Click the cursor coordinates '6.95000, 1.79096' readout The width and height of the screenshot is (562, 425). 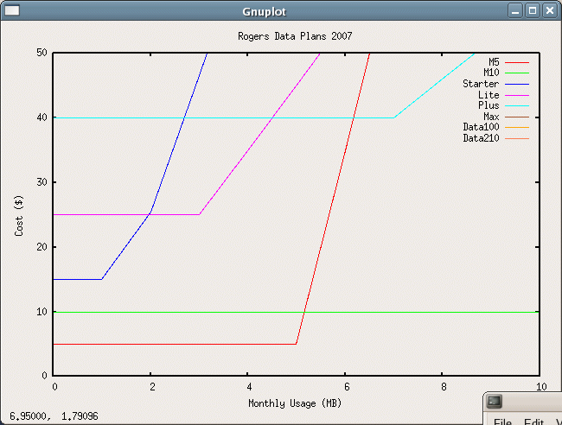pos(54,416)
